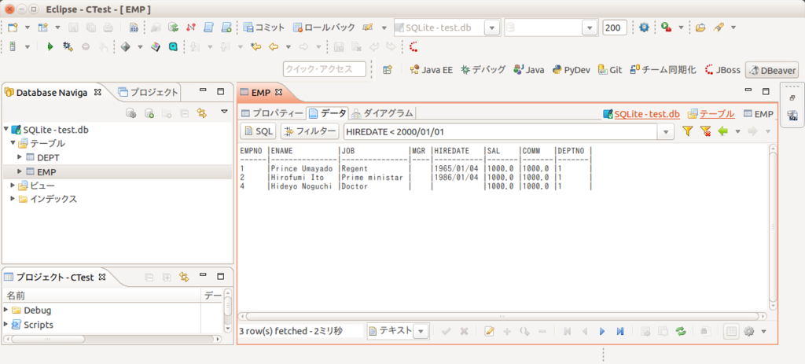This screenshot has height=364, width=805.
Task: Expand the Scripts folder in project tree
Action: (x=6, y=325)
